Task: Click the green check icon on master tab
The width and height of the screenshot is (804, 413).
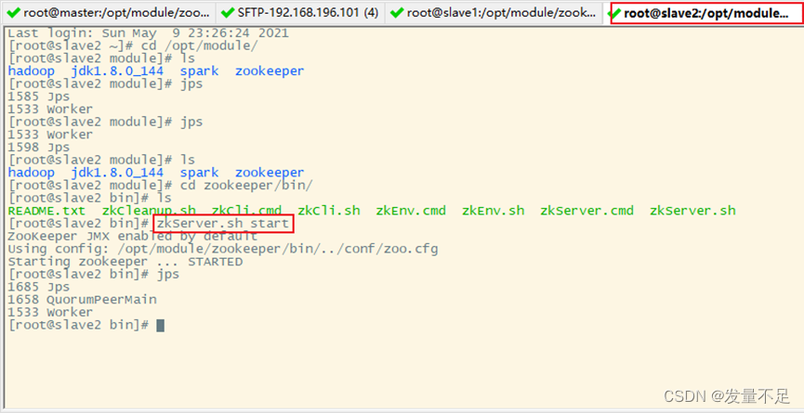Action: pyautogui.click(x=15, y=13)
